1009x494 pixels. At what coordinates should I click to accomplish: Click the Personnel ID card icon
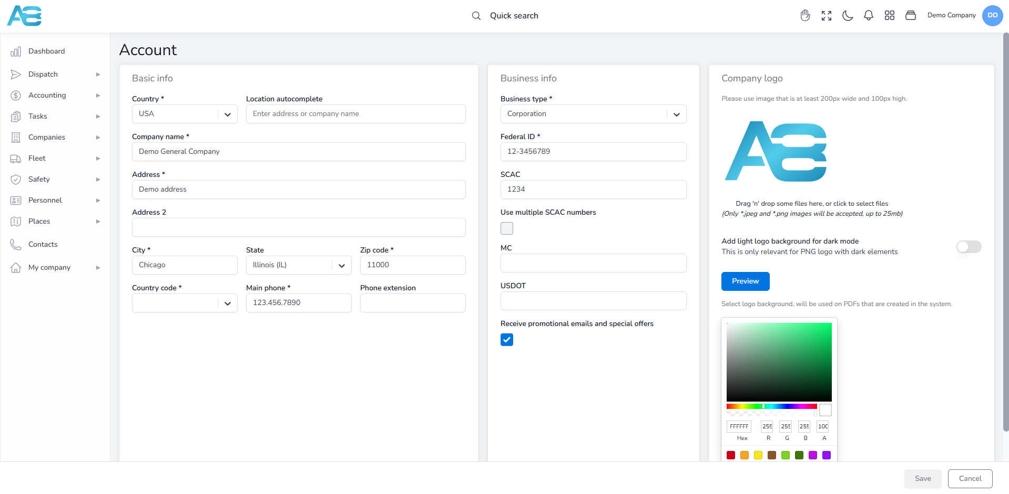pyautogui.click(x=16, y=201)
